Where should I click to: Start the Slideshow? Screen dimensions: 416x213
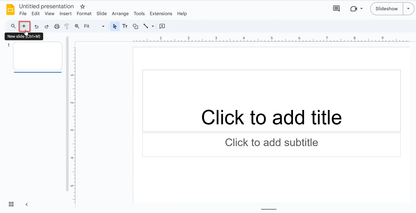pos(386,9)
